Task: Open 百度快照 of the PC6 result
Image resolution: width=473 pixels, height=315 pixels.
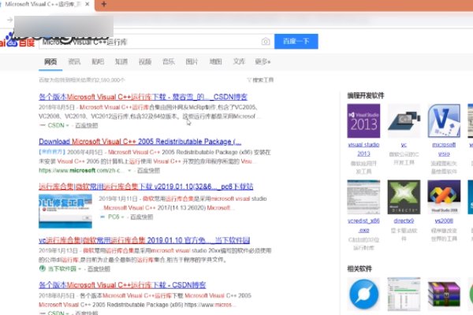Action: click(141, 217)
